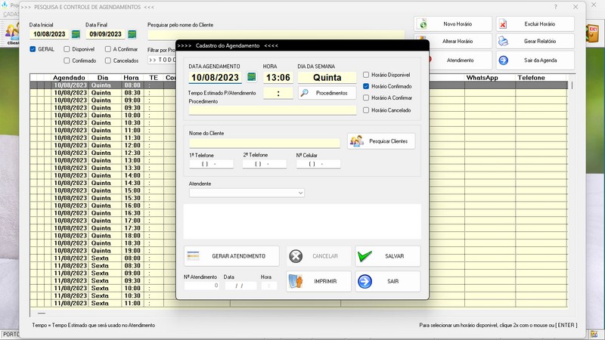Click card icon on Gerar Atendimento

click(193, 256)
